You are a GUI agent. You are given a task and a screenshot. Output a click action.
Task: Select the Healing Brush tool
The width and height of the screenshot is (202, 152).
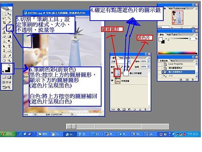(x=4, y=28)
